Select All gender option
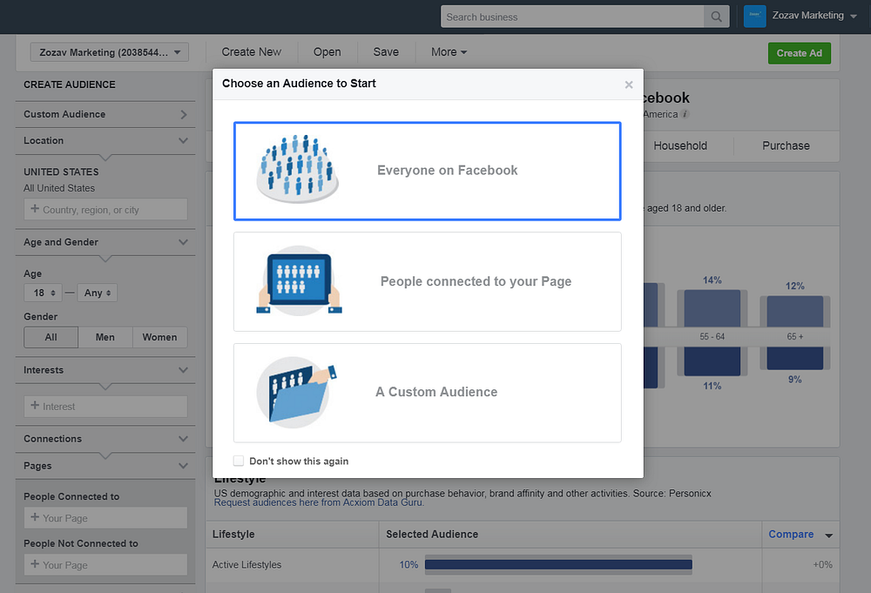871x593 pixels. coord(51,337)
